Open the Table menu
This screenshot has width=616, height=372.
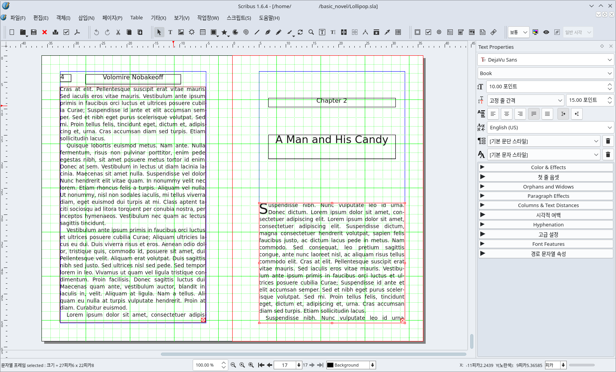[136, 18]
